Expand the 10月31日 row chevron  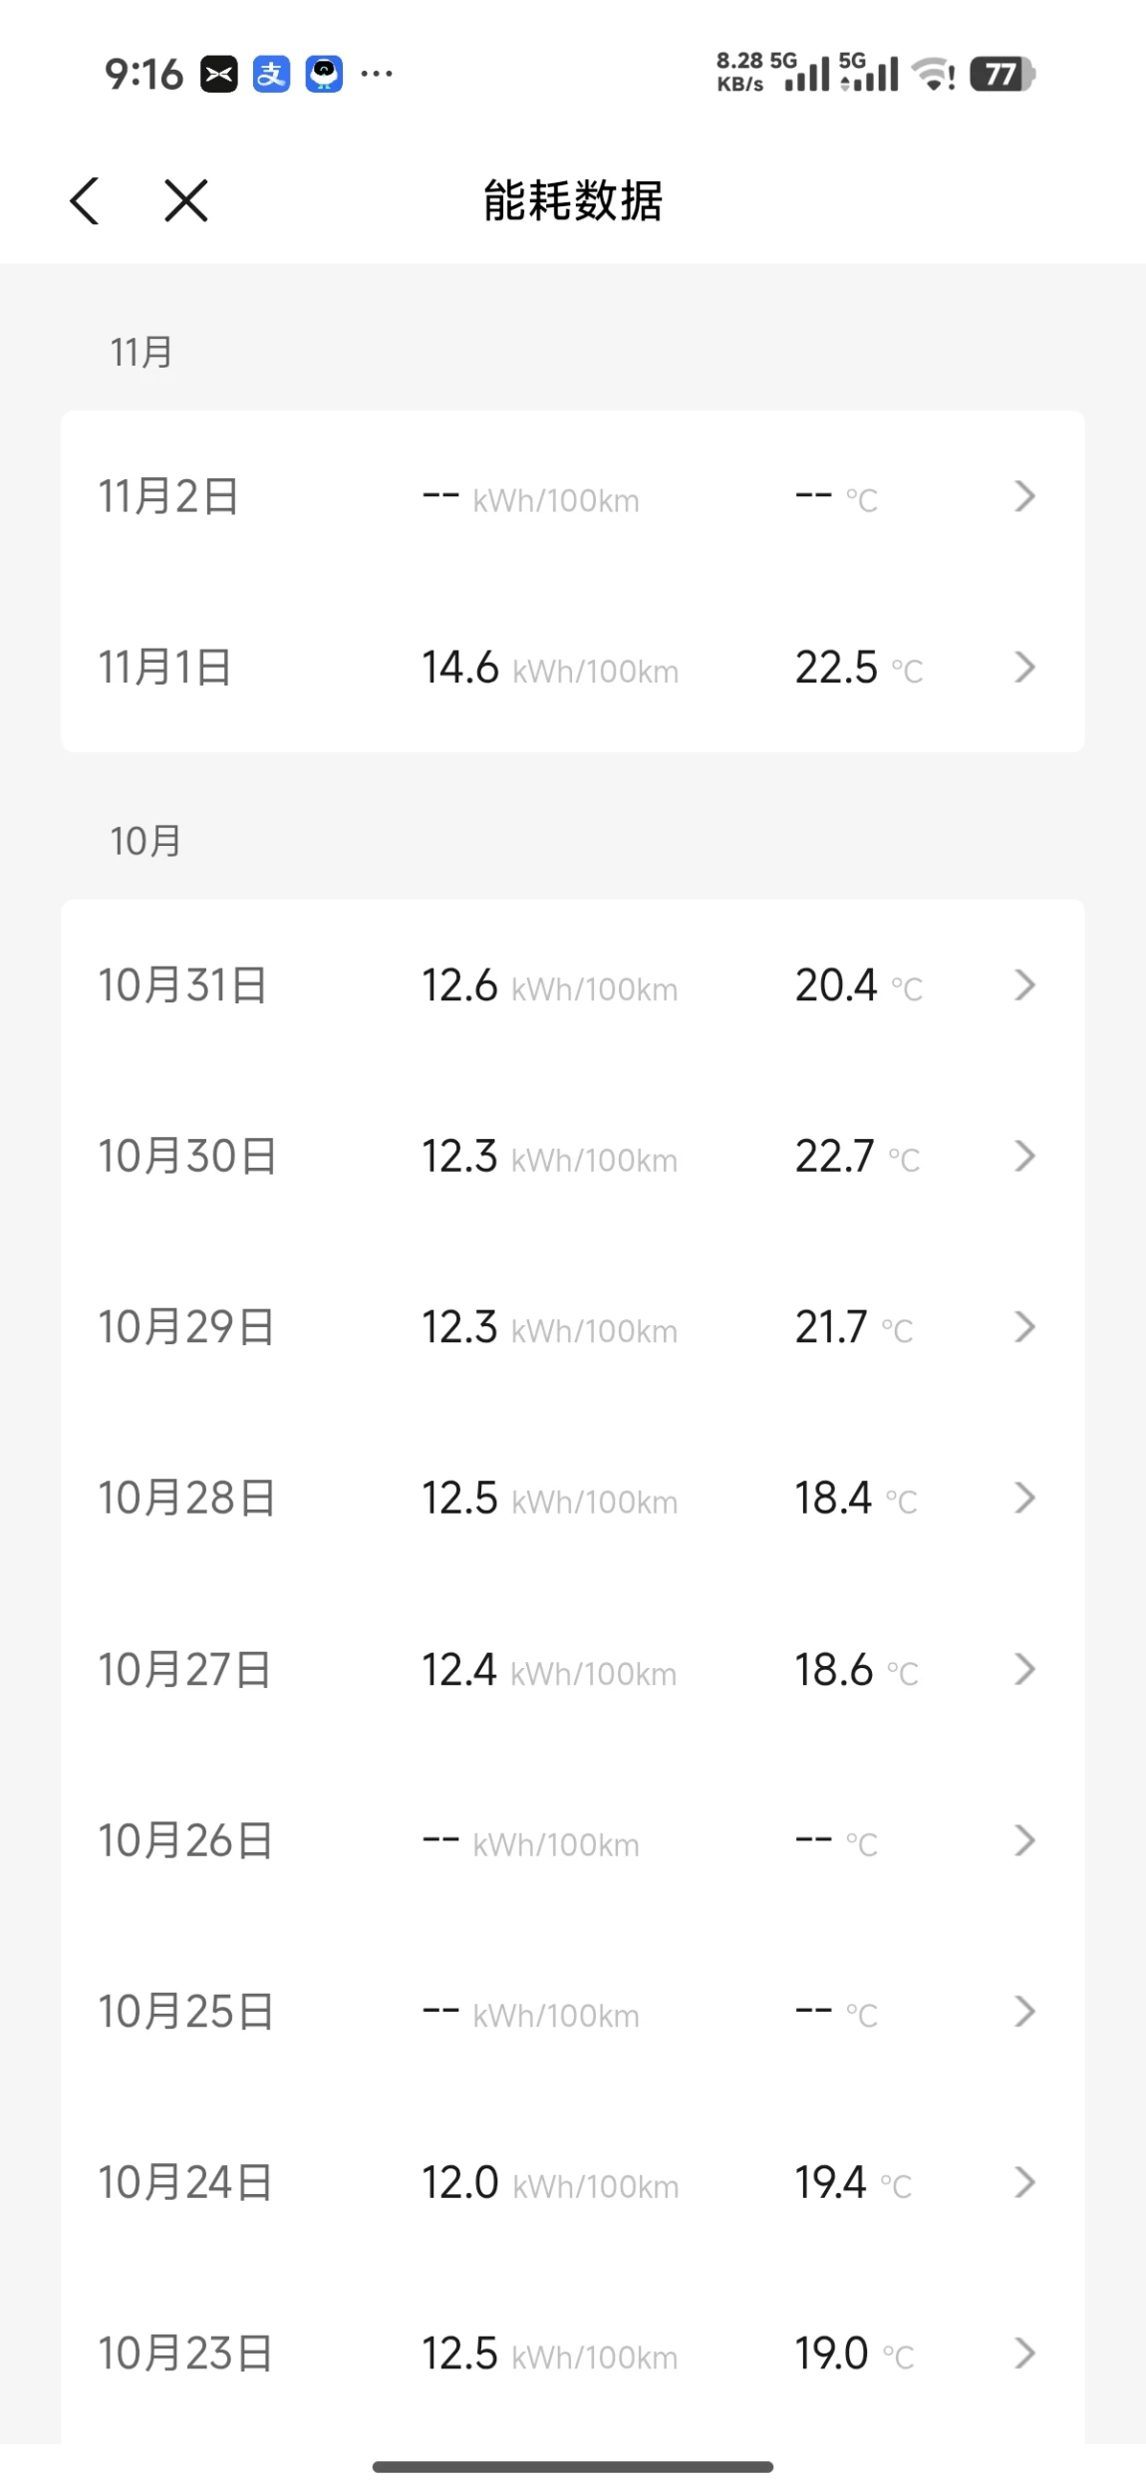point(1024,984)
